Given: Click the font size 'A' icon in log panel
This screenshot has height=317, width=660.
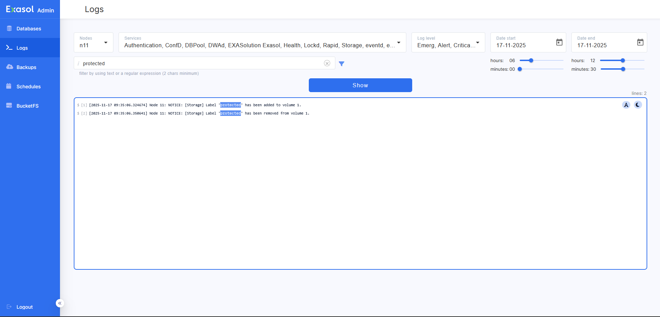Looking at the screenshot, I should click(626, 105).
